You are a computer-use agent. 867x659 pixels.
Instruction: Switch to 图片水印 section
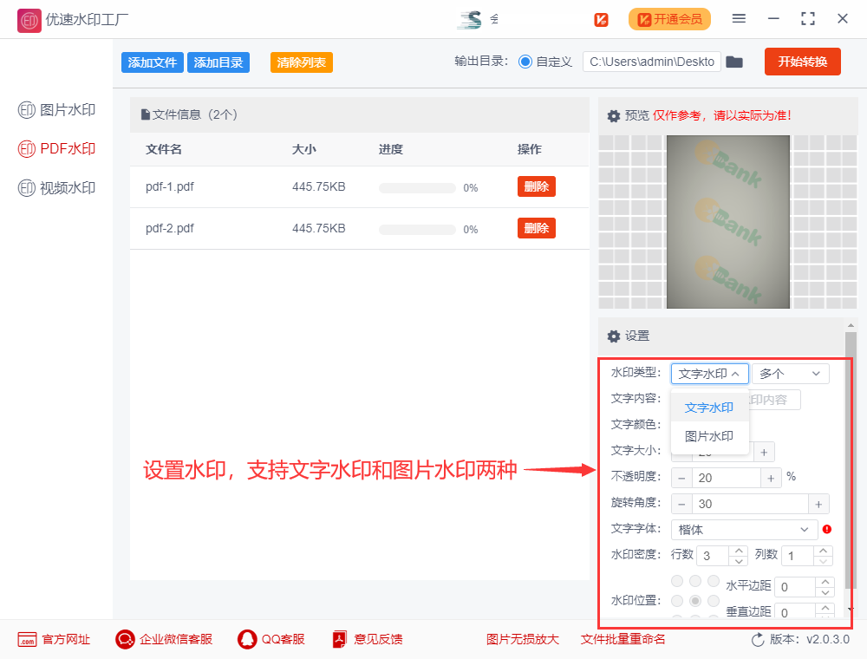pyautogui.click(x=56, y=110)
